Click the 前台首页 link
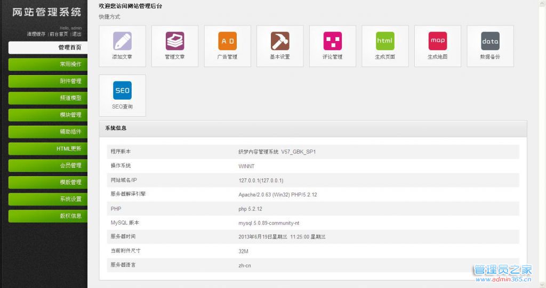Image resolution: width=546 pixels, height=288 pixels. pos(59,34)
